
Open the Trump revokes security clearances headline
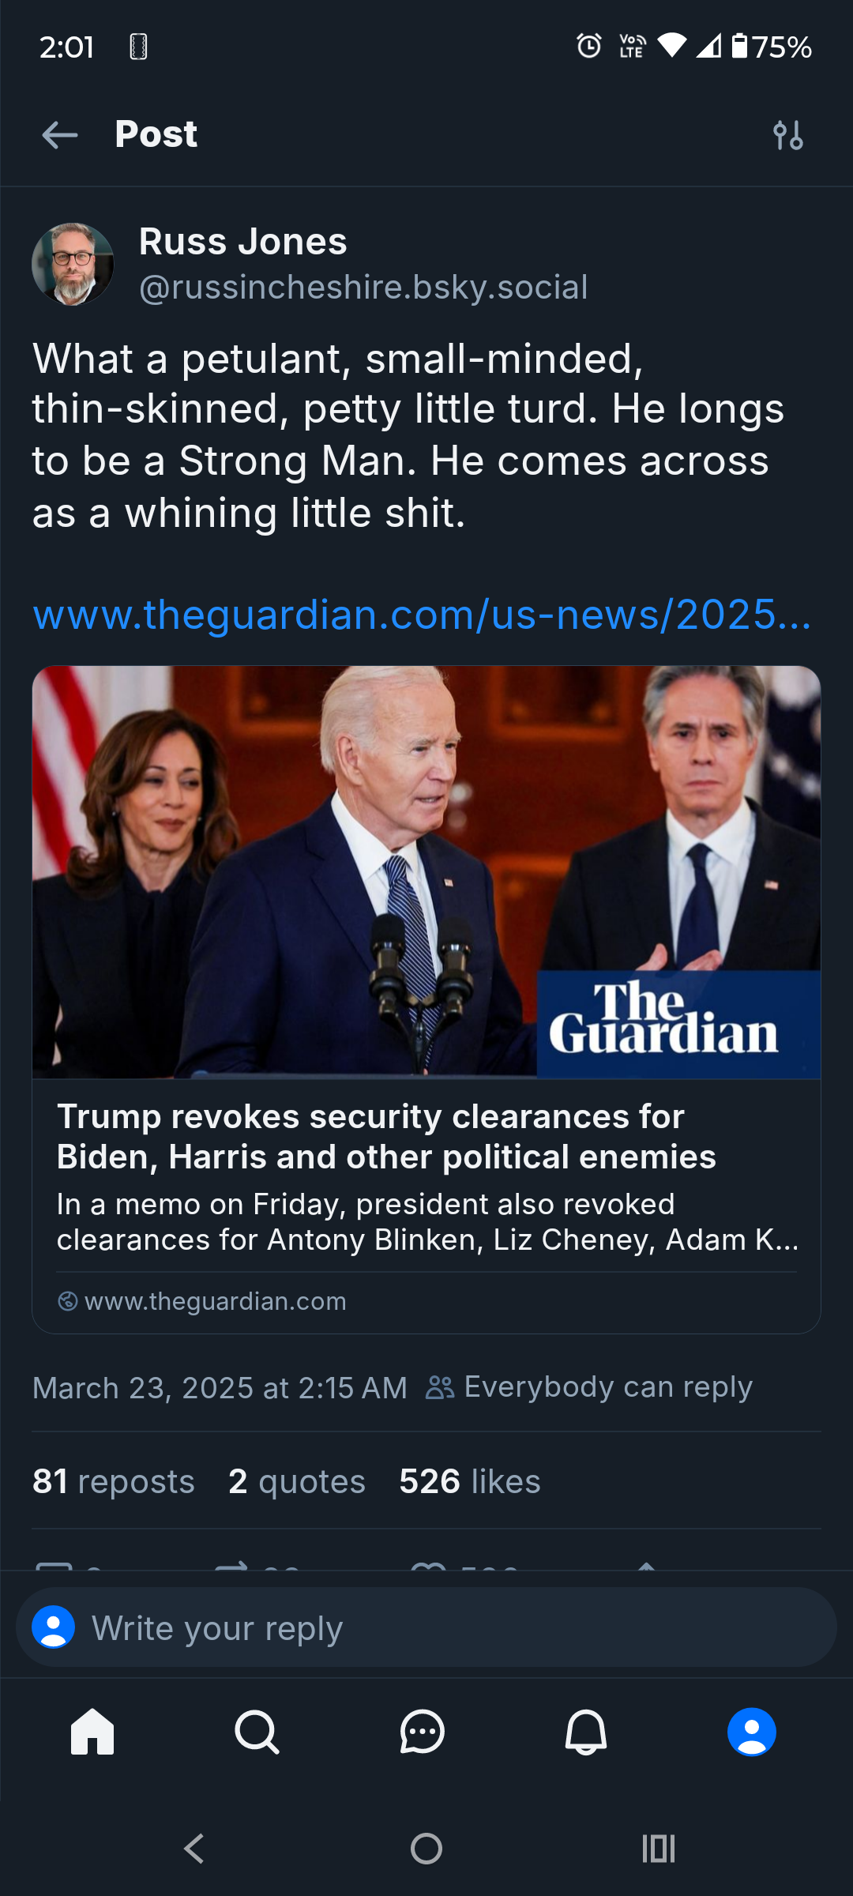point(386,1137)
